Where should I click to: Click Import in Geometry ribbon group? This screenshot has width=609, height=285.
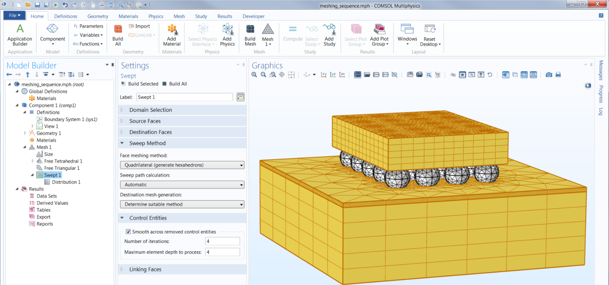pos(139,26)
